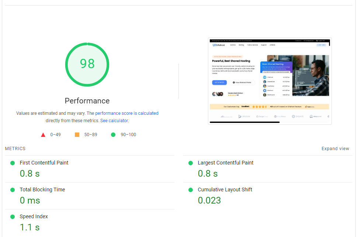Click the 1.1 s Speed Index value
Image resolution: width=358 pixels, height=237 pixels.
click(x=30, y=227)
